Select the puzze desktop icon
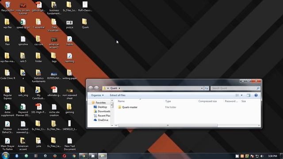Screen dimensions: 283x159 (x=69, y=24)
